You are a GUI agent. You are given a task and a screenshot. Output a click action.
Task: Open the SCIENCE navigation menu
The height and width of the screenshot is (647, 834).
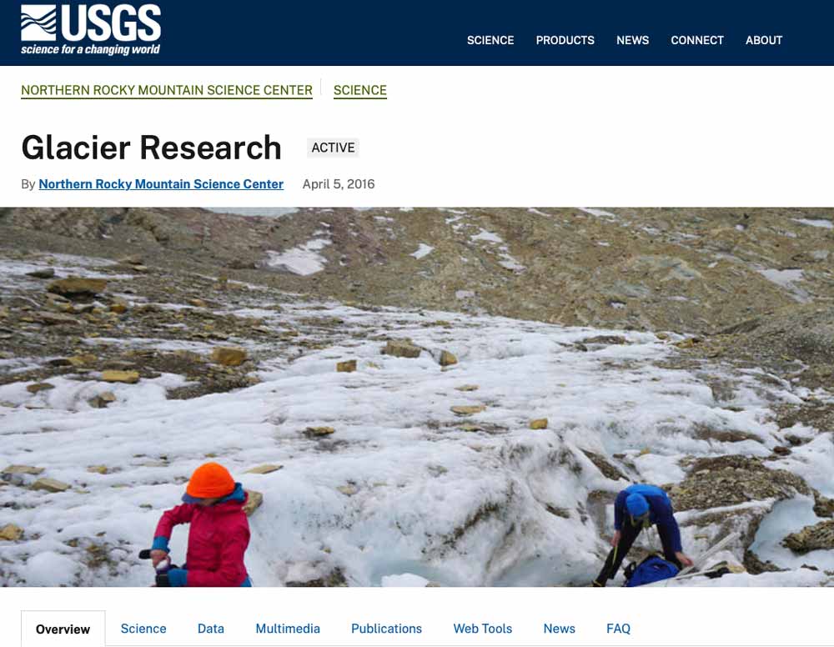coord(490,40)
